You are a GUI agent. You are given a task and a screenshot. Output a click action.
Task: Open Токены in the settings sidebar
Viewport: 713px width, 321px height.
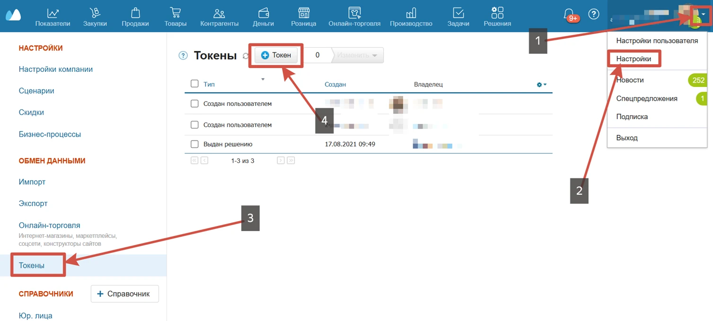click(32, 266)
